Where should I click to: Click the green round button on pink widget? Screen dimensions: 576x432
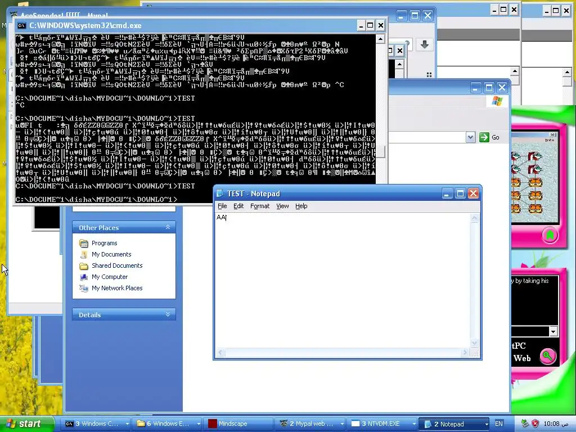coord(550,235)
